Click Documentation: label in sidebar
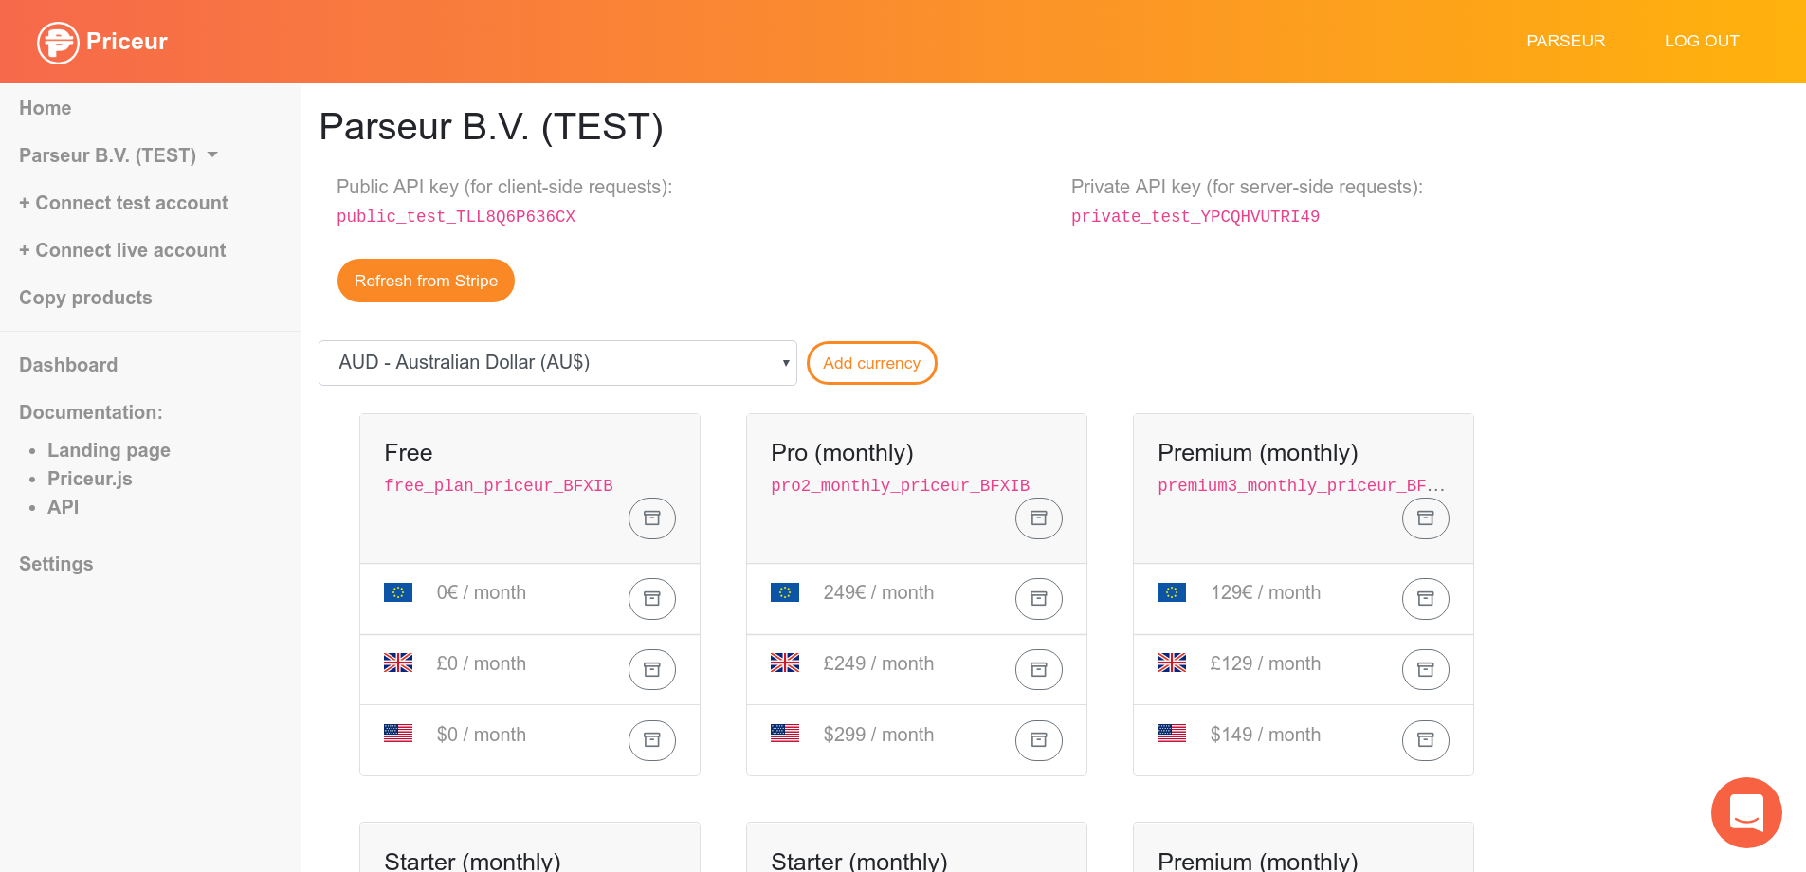The height and width of the screenshot is (872, 1806). pyautogui.click(x=91, y=412)
